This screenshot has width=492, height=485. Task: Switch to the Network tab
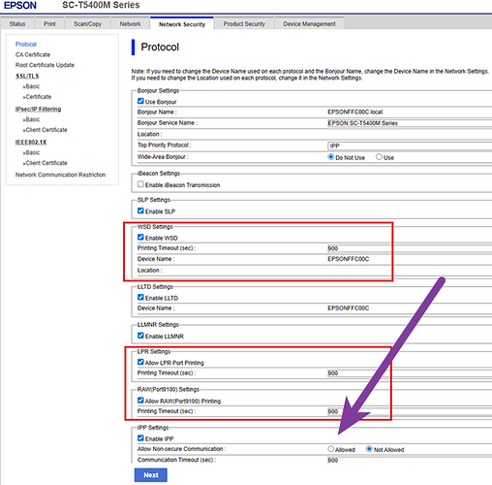[130, 24]
